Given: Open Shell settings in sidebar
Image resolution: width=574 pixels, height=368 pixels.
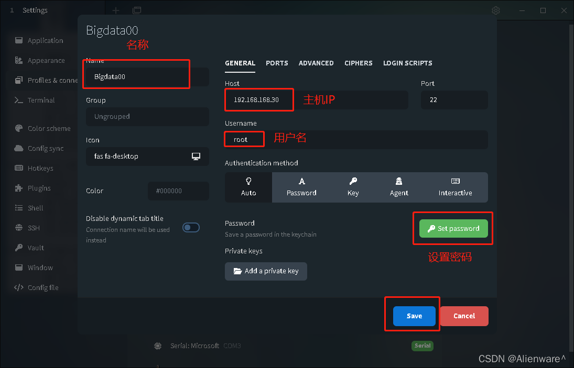Looking at the screenshot, I should 29,208.
